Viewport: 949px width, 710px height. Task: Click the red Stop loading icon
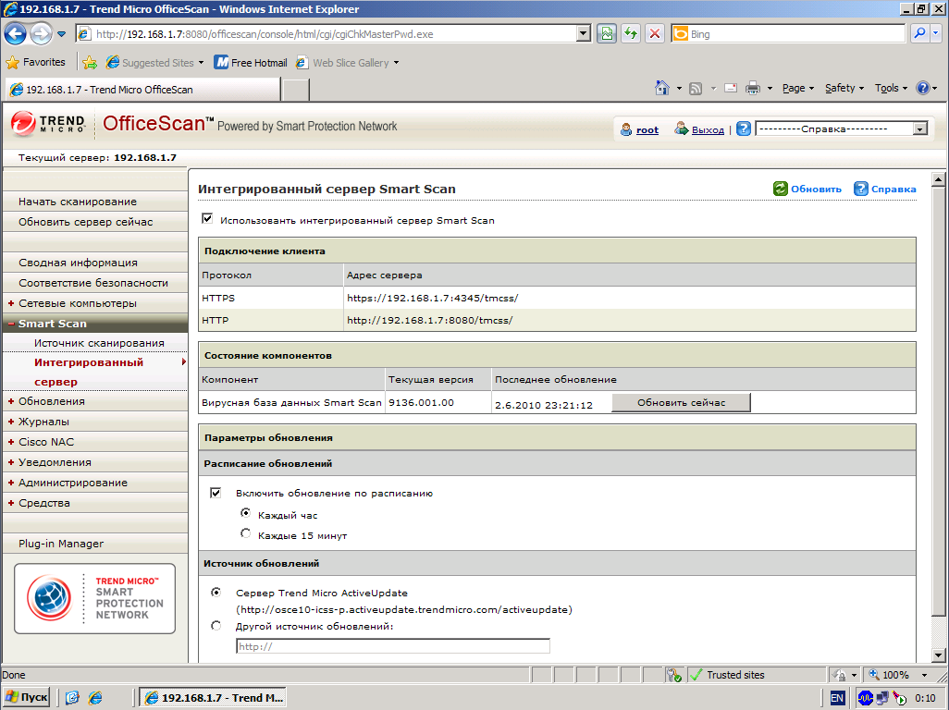coord(654,34)
